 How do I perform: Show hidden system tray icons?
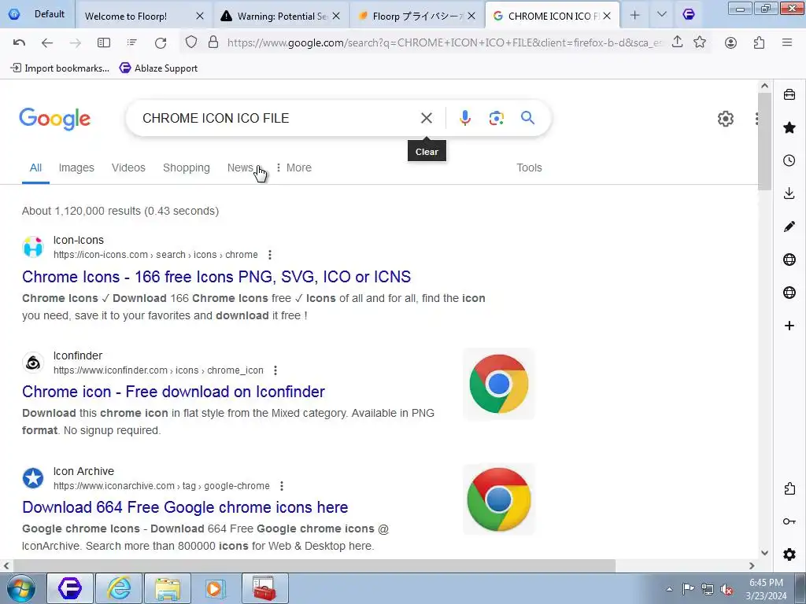[x=669, y=589]
